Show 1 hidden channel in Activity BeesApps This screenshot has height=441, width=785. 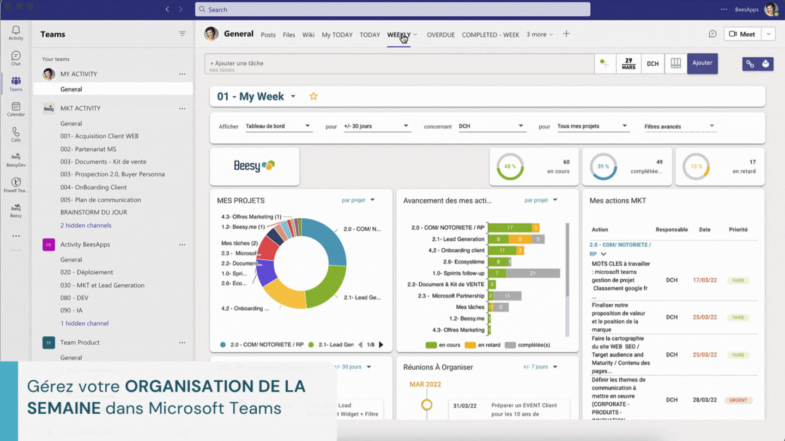(84, 323)
